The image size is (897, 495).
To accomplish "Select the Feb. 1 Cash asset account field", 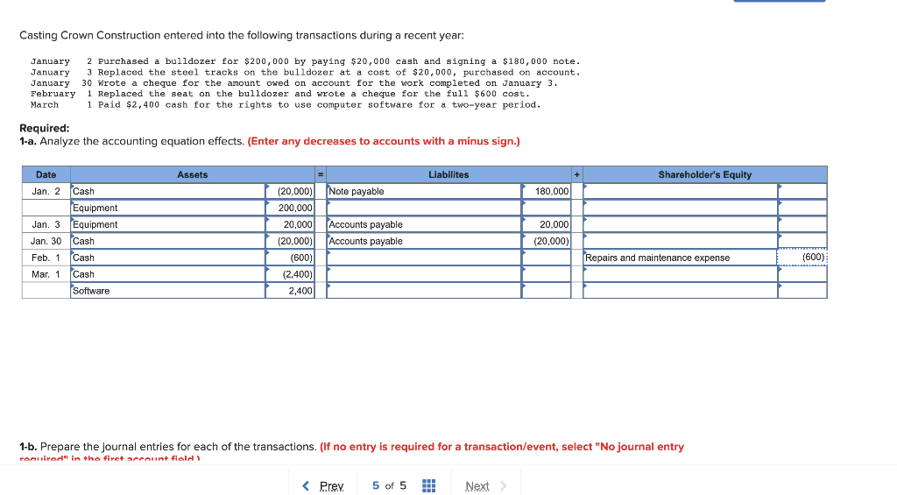I will pyautogui.click(x=167, y=258).
